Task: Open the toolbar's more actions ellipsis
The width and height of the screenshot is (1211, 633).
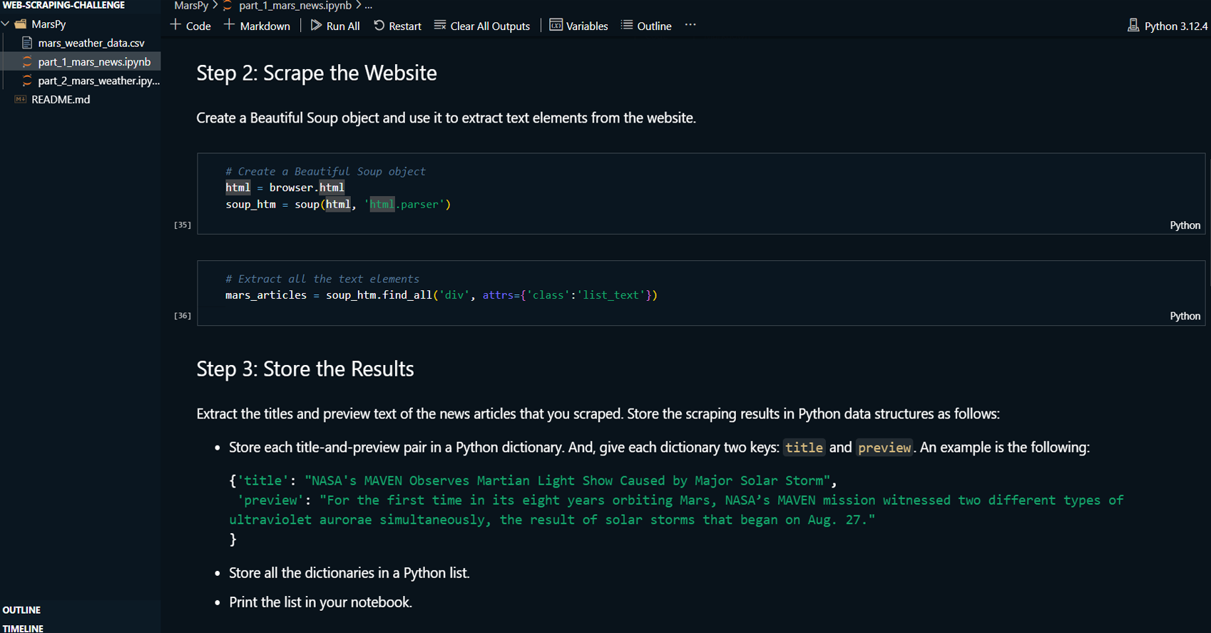Action: point(690,25)
